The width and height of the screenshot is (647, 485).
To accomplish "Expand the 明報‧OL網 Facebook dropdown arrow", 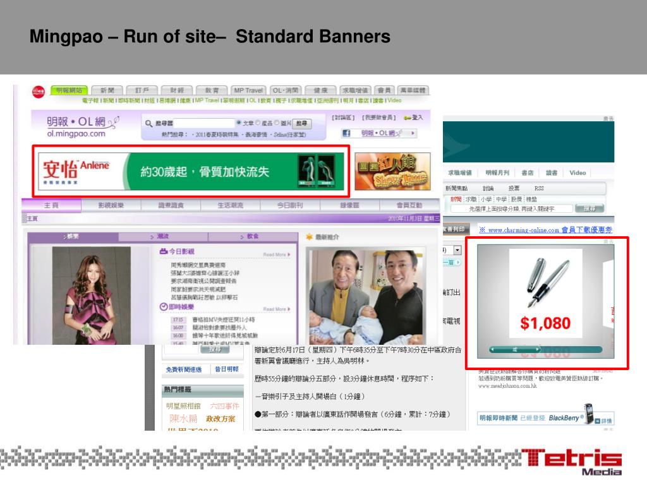I will click(x=412, y=133).
